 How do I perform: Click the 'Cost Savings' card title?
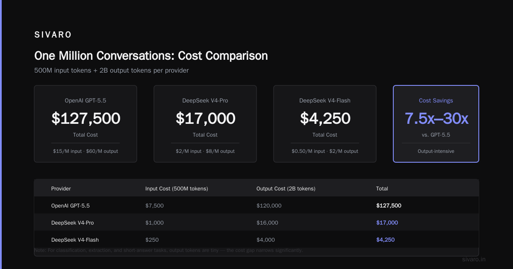tap(436, 101)
